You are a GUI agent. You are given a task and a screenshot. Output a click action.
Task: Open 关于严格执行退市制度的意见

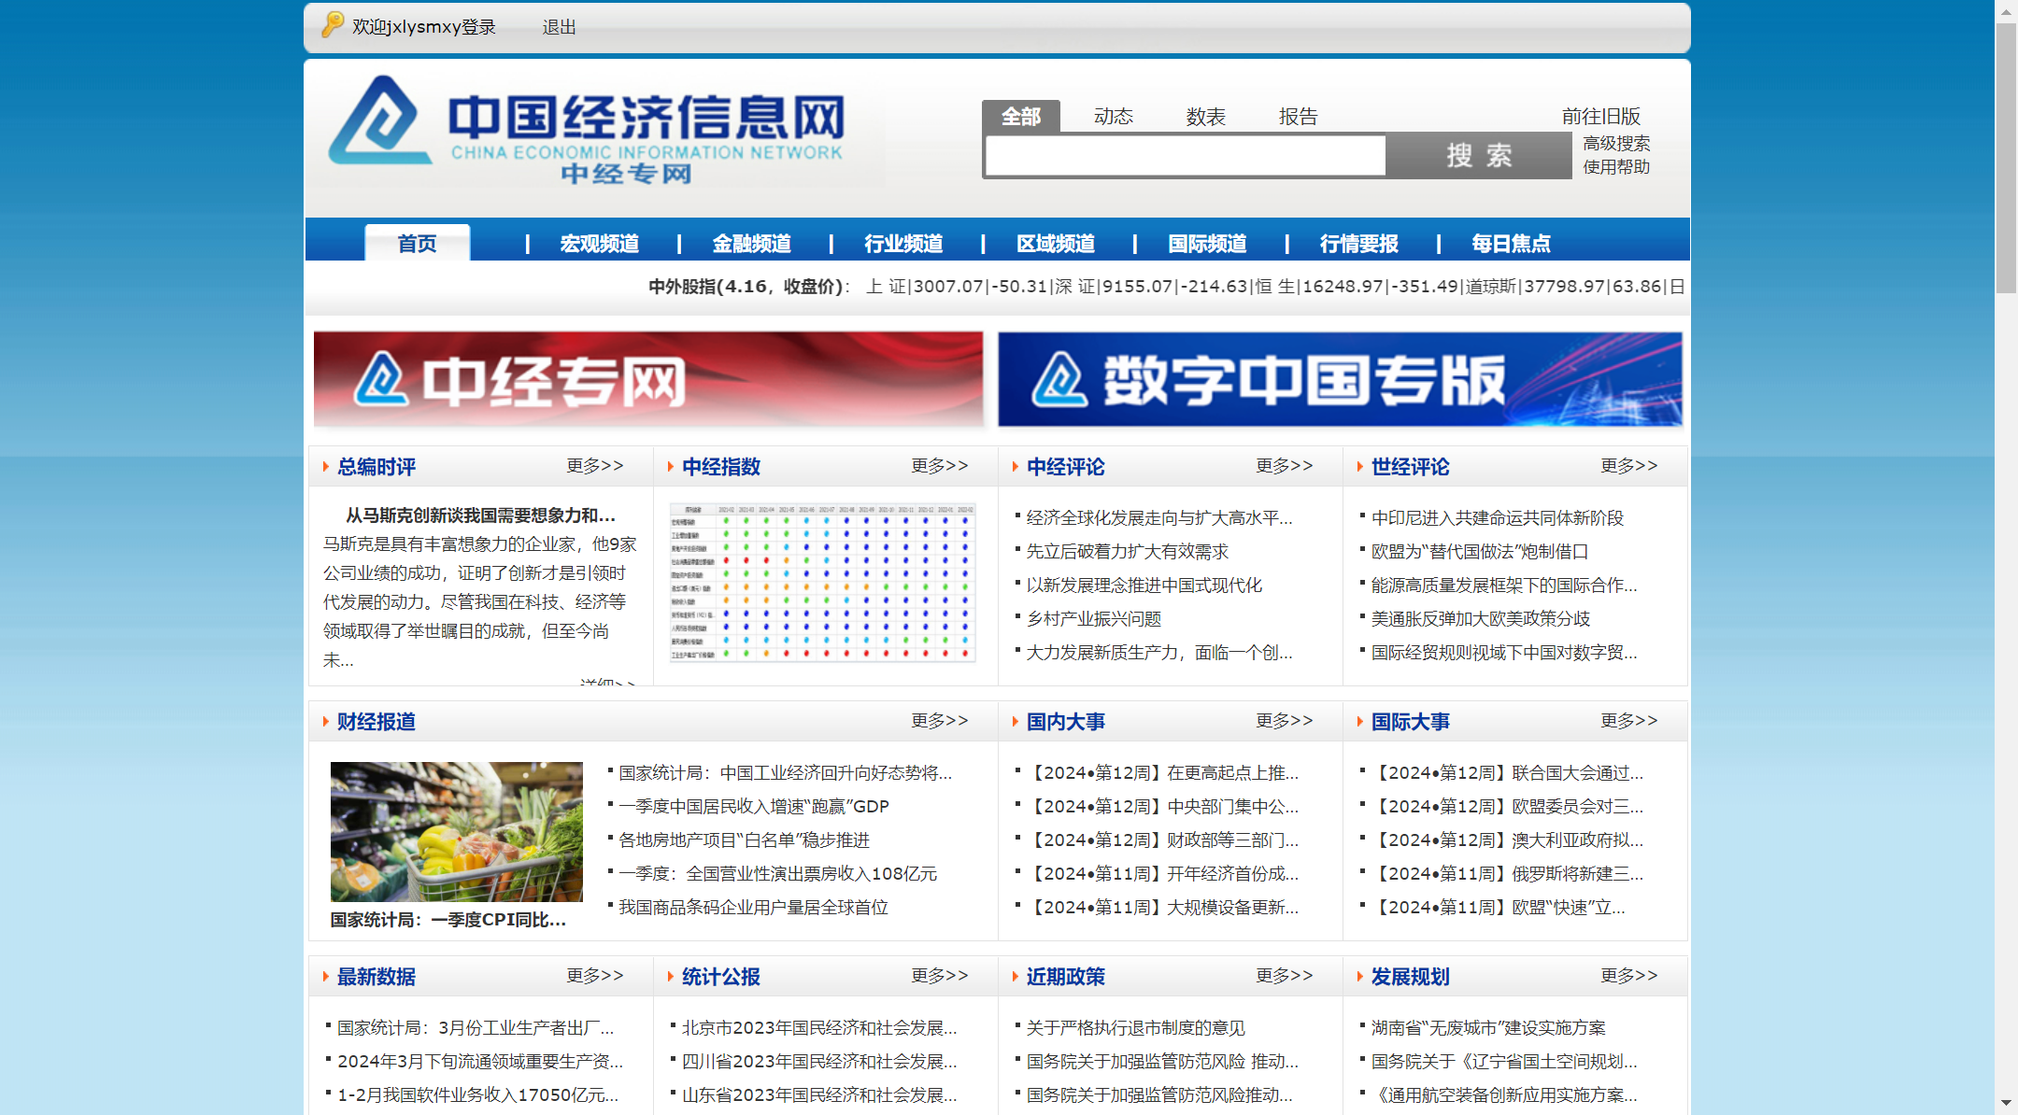pos(1135,1027)
